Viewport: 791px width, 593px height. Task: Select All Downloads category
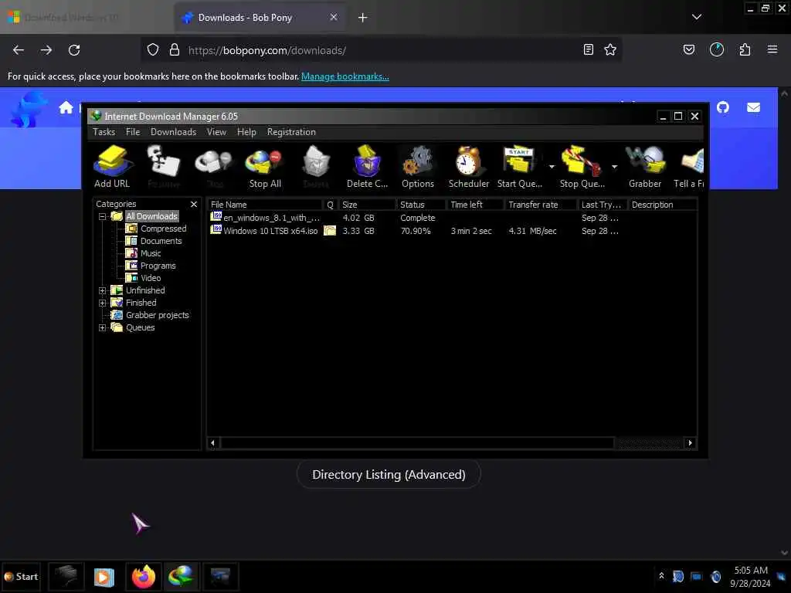pos(152,216)
